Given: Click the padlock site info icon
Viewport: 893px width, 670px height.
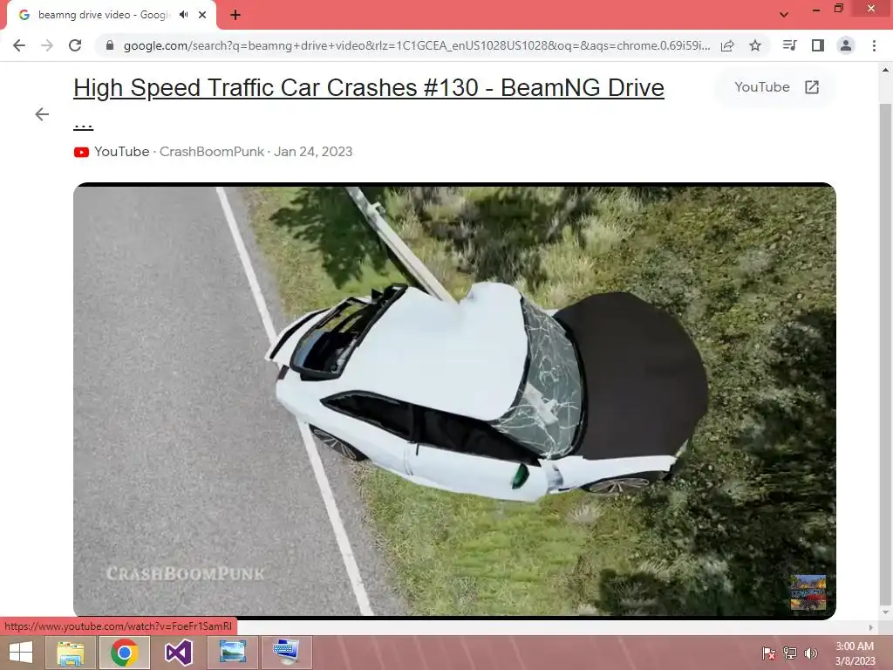Looking at the screenshot, I should point(110,45).
